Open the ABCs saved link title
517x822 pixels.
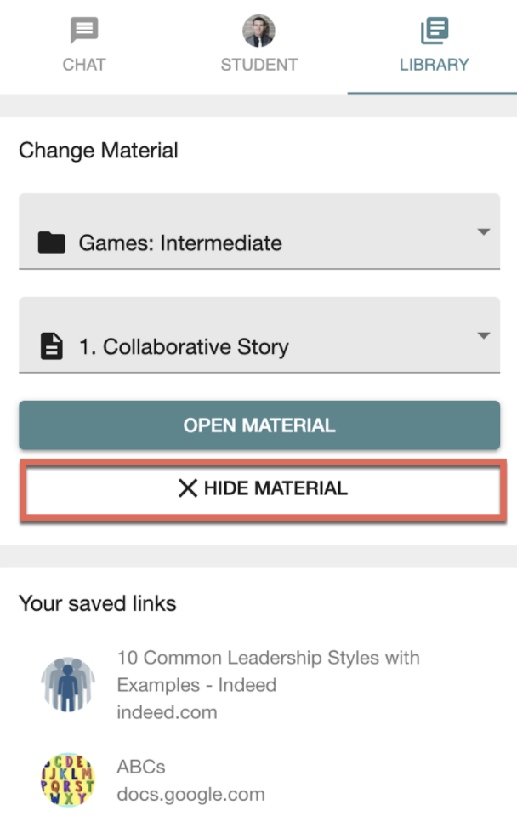[x=141, y=767]
